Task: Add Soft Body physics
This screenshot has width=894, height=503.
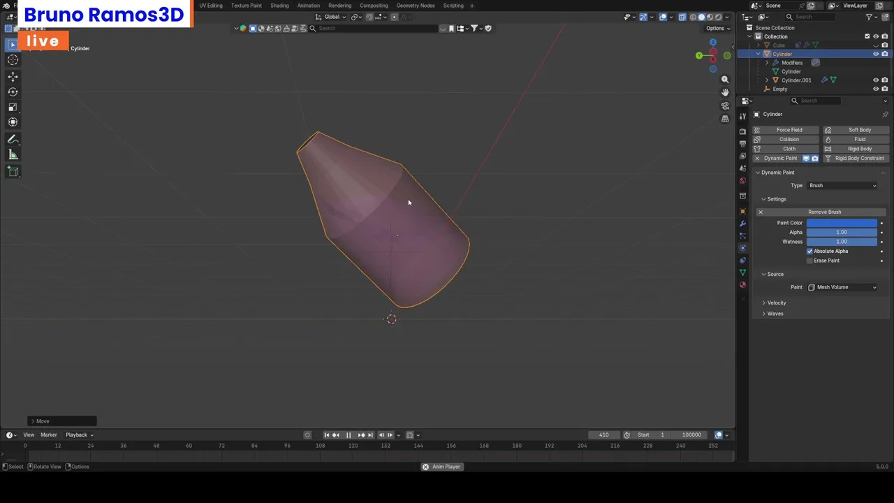Action: 855,130
